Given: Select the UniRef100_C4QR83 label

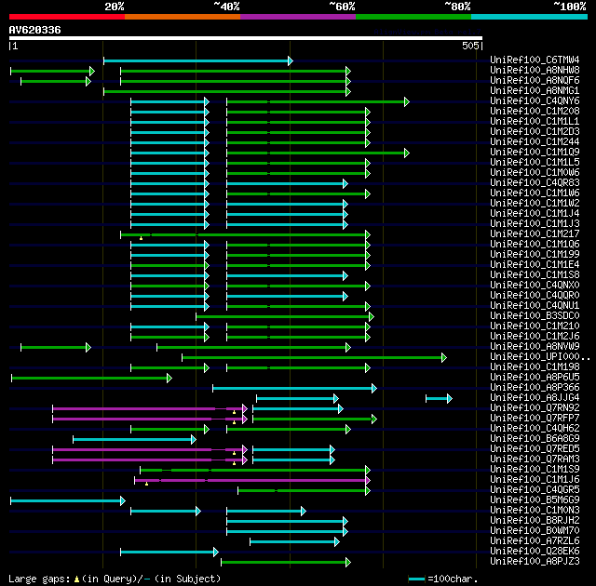Looking at the screenshot, I should 535,183.
